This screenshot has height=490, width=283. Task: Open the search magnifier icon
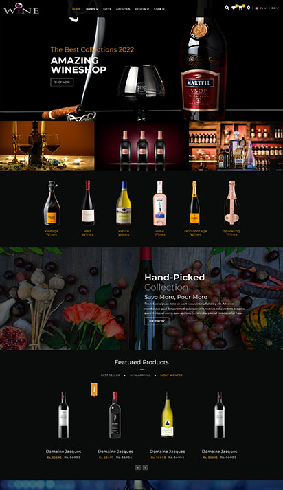coord(227,8)
